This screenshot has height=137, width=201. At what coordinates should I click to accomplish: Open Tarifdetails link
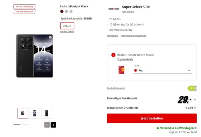[x=112, y=36]
